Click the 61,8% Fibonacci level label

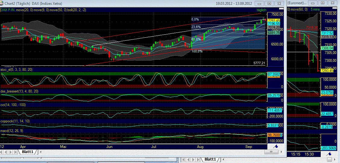[x=196, y=39]
